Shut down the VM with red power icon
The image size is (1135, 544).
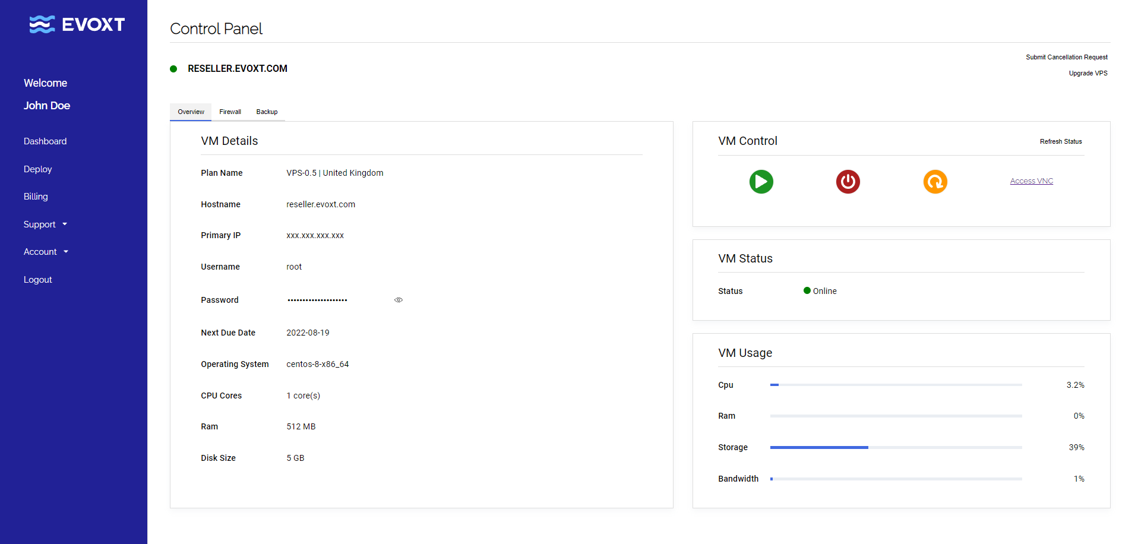click(x=848, y=182)
